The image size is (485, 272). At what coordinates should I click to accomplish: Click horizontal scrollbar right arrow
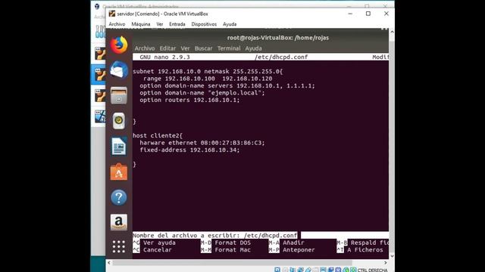(386, 263)
